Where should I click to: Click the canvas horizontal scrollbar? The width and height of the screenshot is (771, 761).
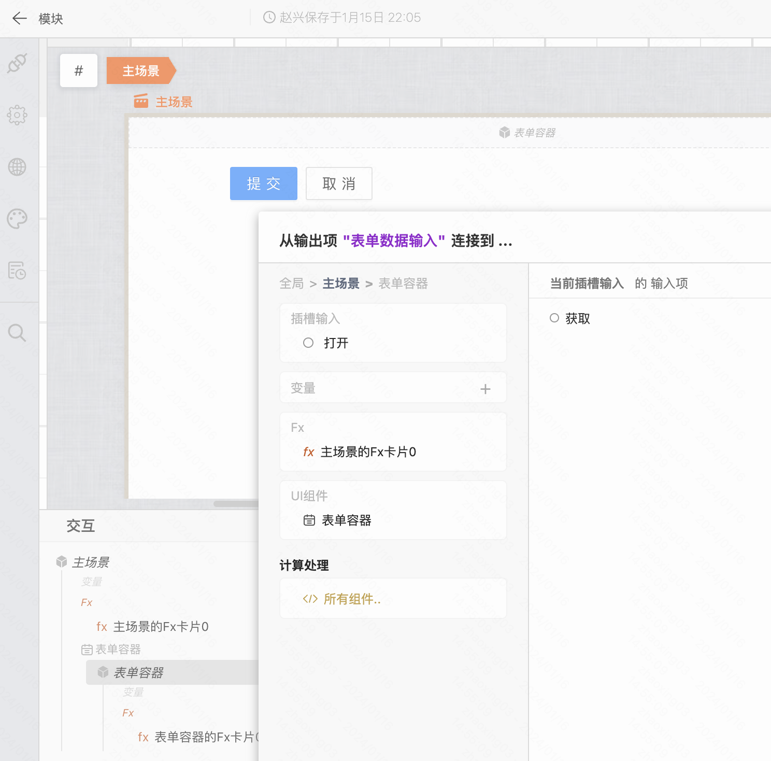point(236,503)
